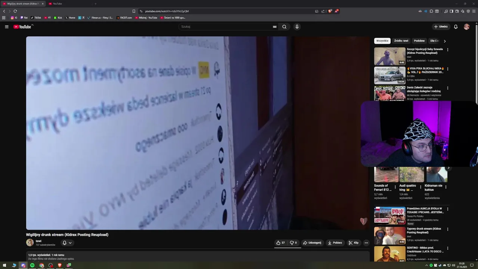The image size is (478, 269).
Task: Go to the YouTube home logo
Action: click(x=23, y=27)
